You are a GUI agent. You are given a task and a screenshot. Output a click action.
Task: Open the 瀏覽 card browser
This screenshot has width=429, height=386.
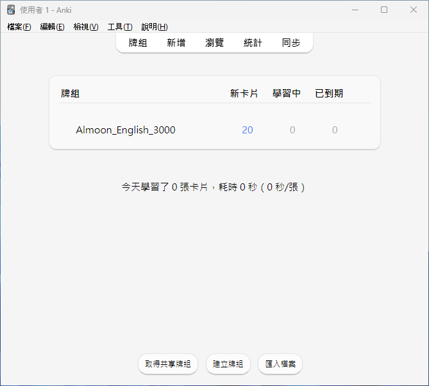(x=214, y=43)
